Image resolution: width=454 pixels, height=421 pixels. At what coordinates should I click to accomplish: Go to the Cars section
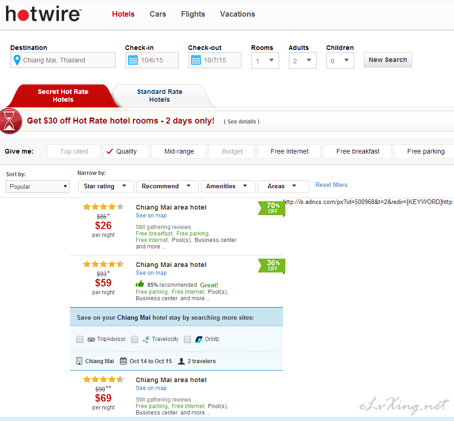[x=158, y=14]
